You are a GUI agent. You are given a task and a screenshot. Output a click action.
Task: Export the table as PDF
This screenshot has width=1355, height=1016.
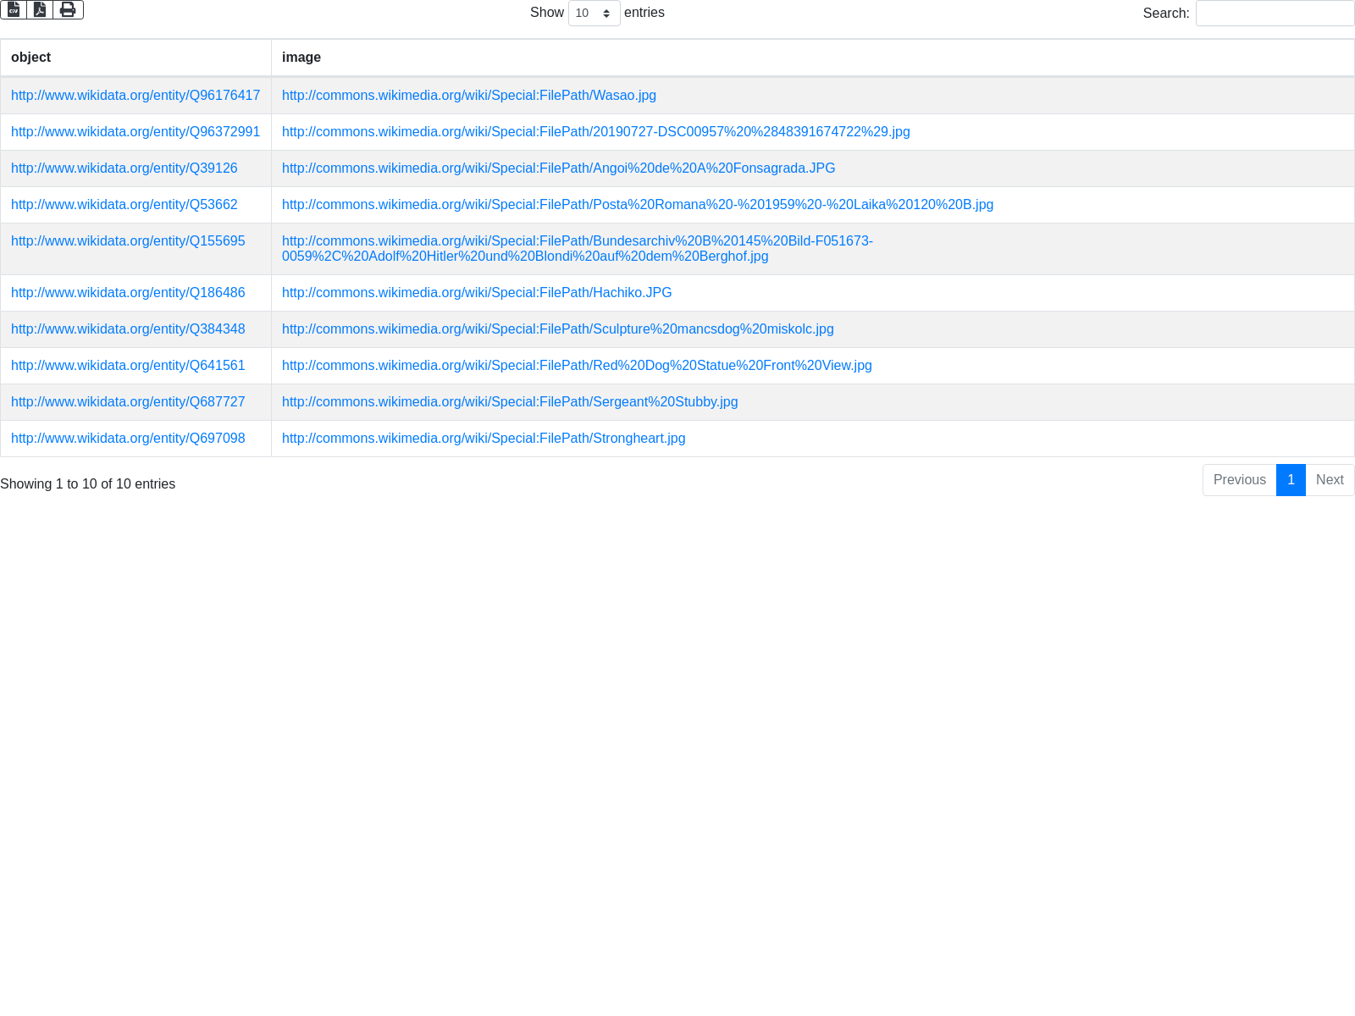coord(40,9)
